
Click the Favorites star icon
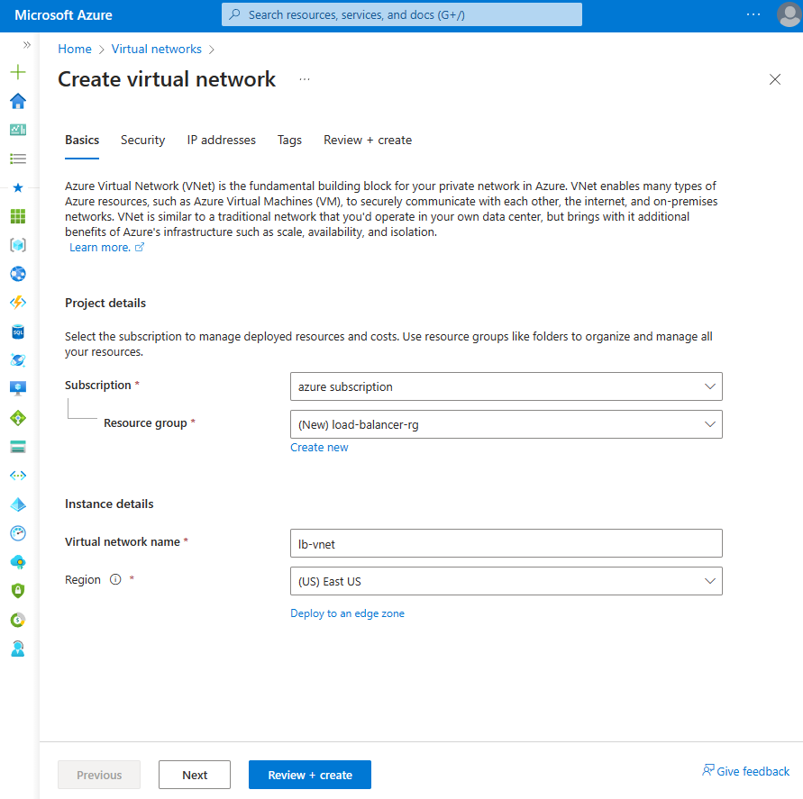click(x=17, y=187)
